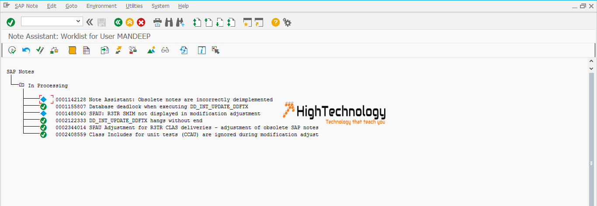Go to the First Page icon

click(197, 22)
